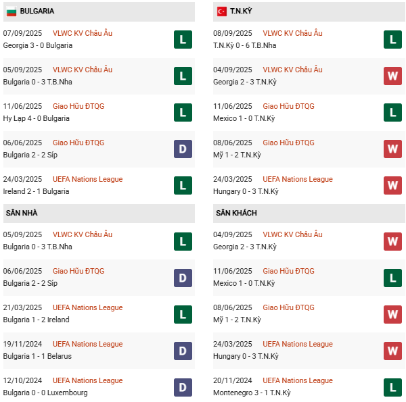Viewport: 406px width, 402px height.
Task: Click the BULGARIA team header
Action: [x=37, y=11]
